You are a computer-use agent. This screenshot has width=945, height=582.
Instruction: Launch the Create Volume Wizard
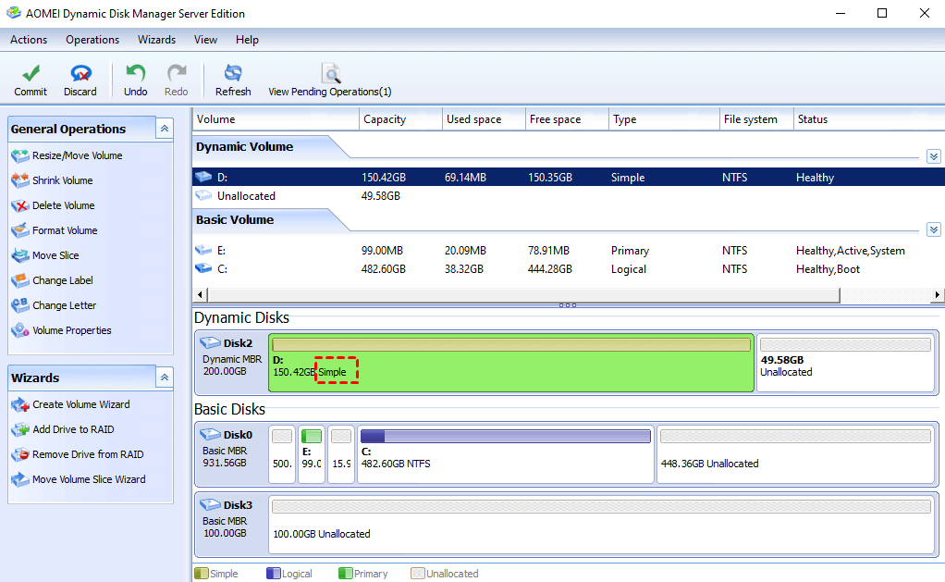pyautogui.click(x=80, y=404)
